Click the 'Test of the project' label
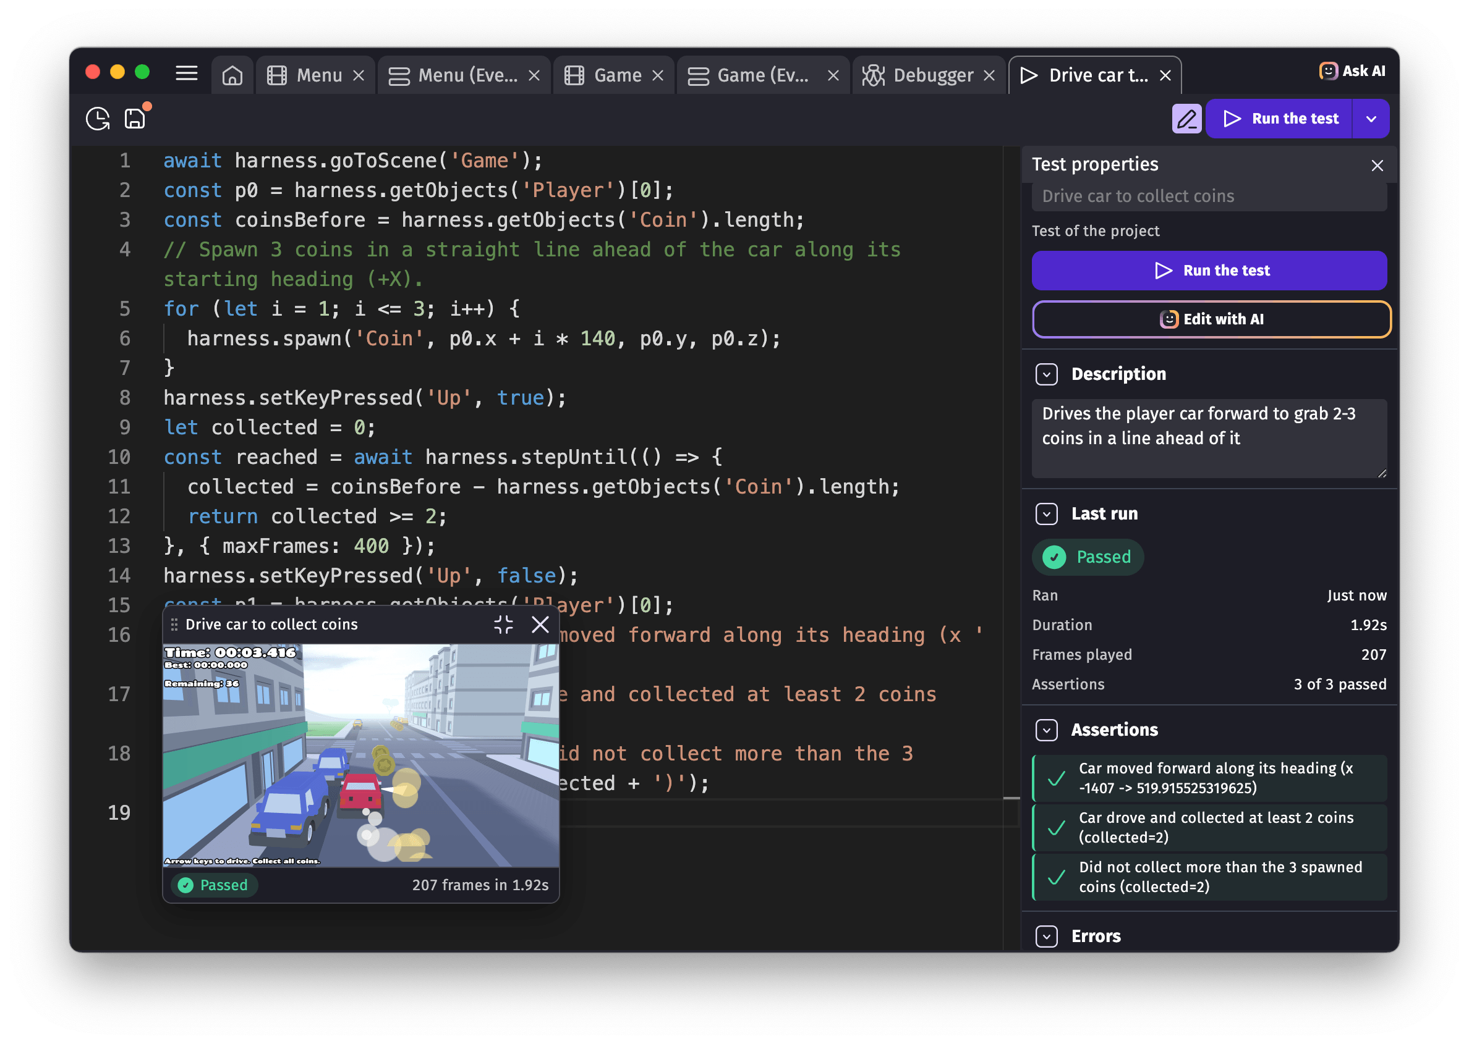Viewport: 1469px width, 1044px height. (1095, 232)
